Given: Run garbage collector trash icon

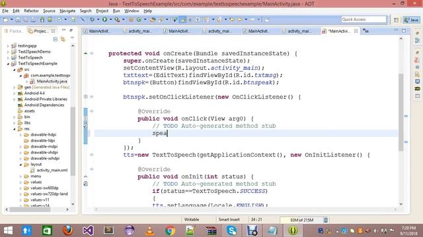Looking at the screenshot, I should [x=326, y=220].
